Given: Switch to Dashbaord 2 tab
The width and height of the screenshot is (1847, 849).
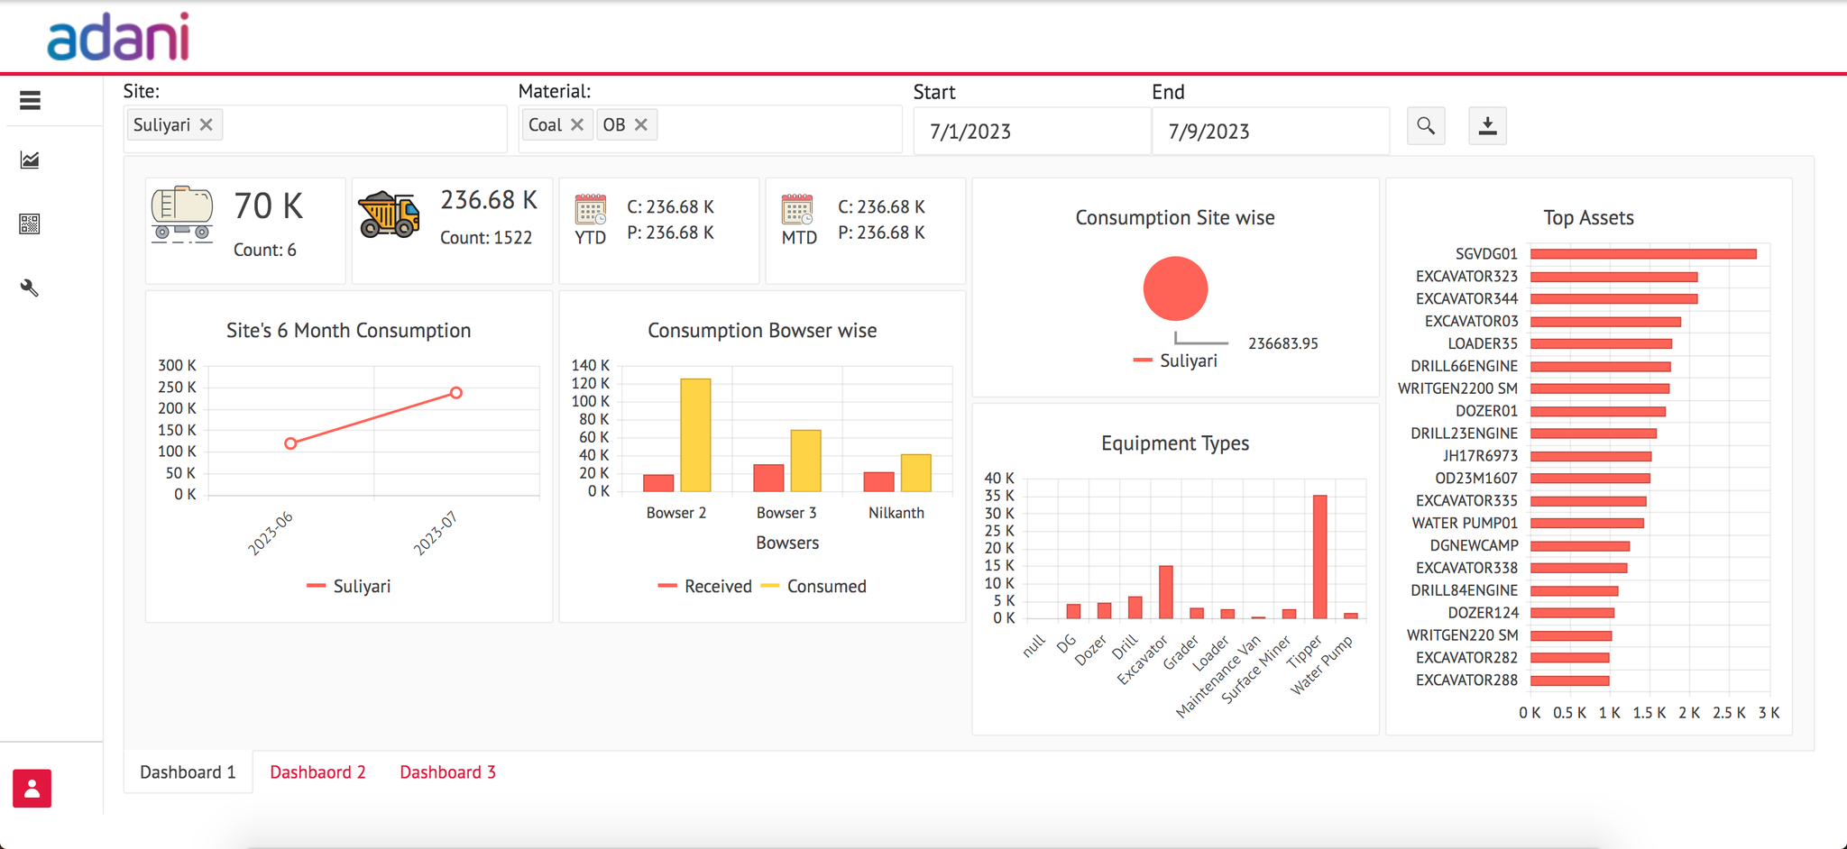Looking at the screenshot, I should click(x=317, y=772).
